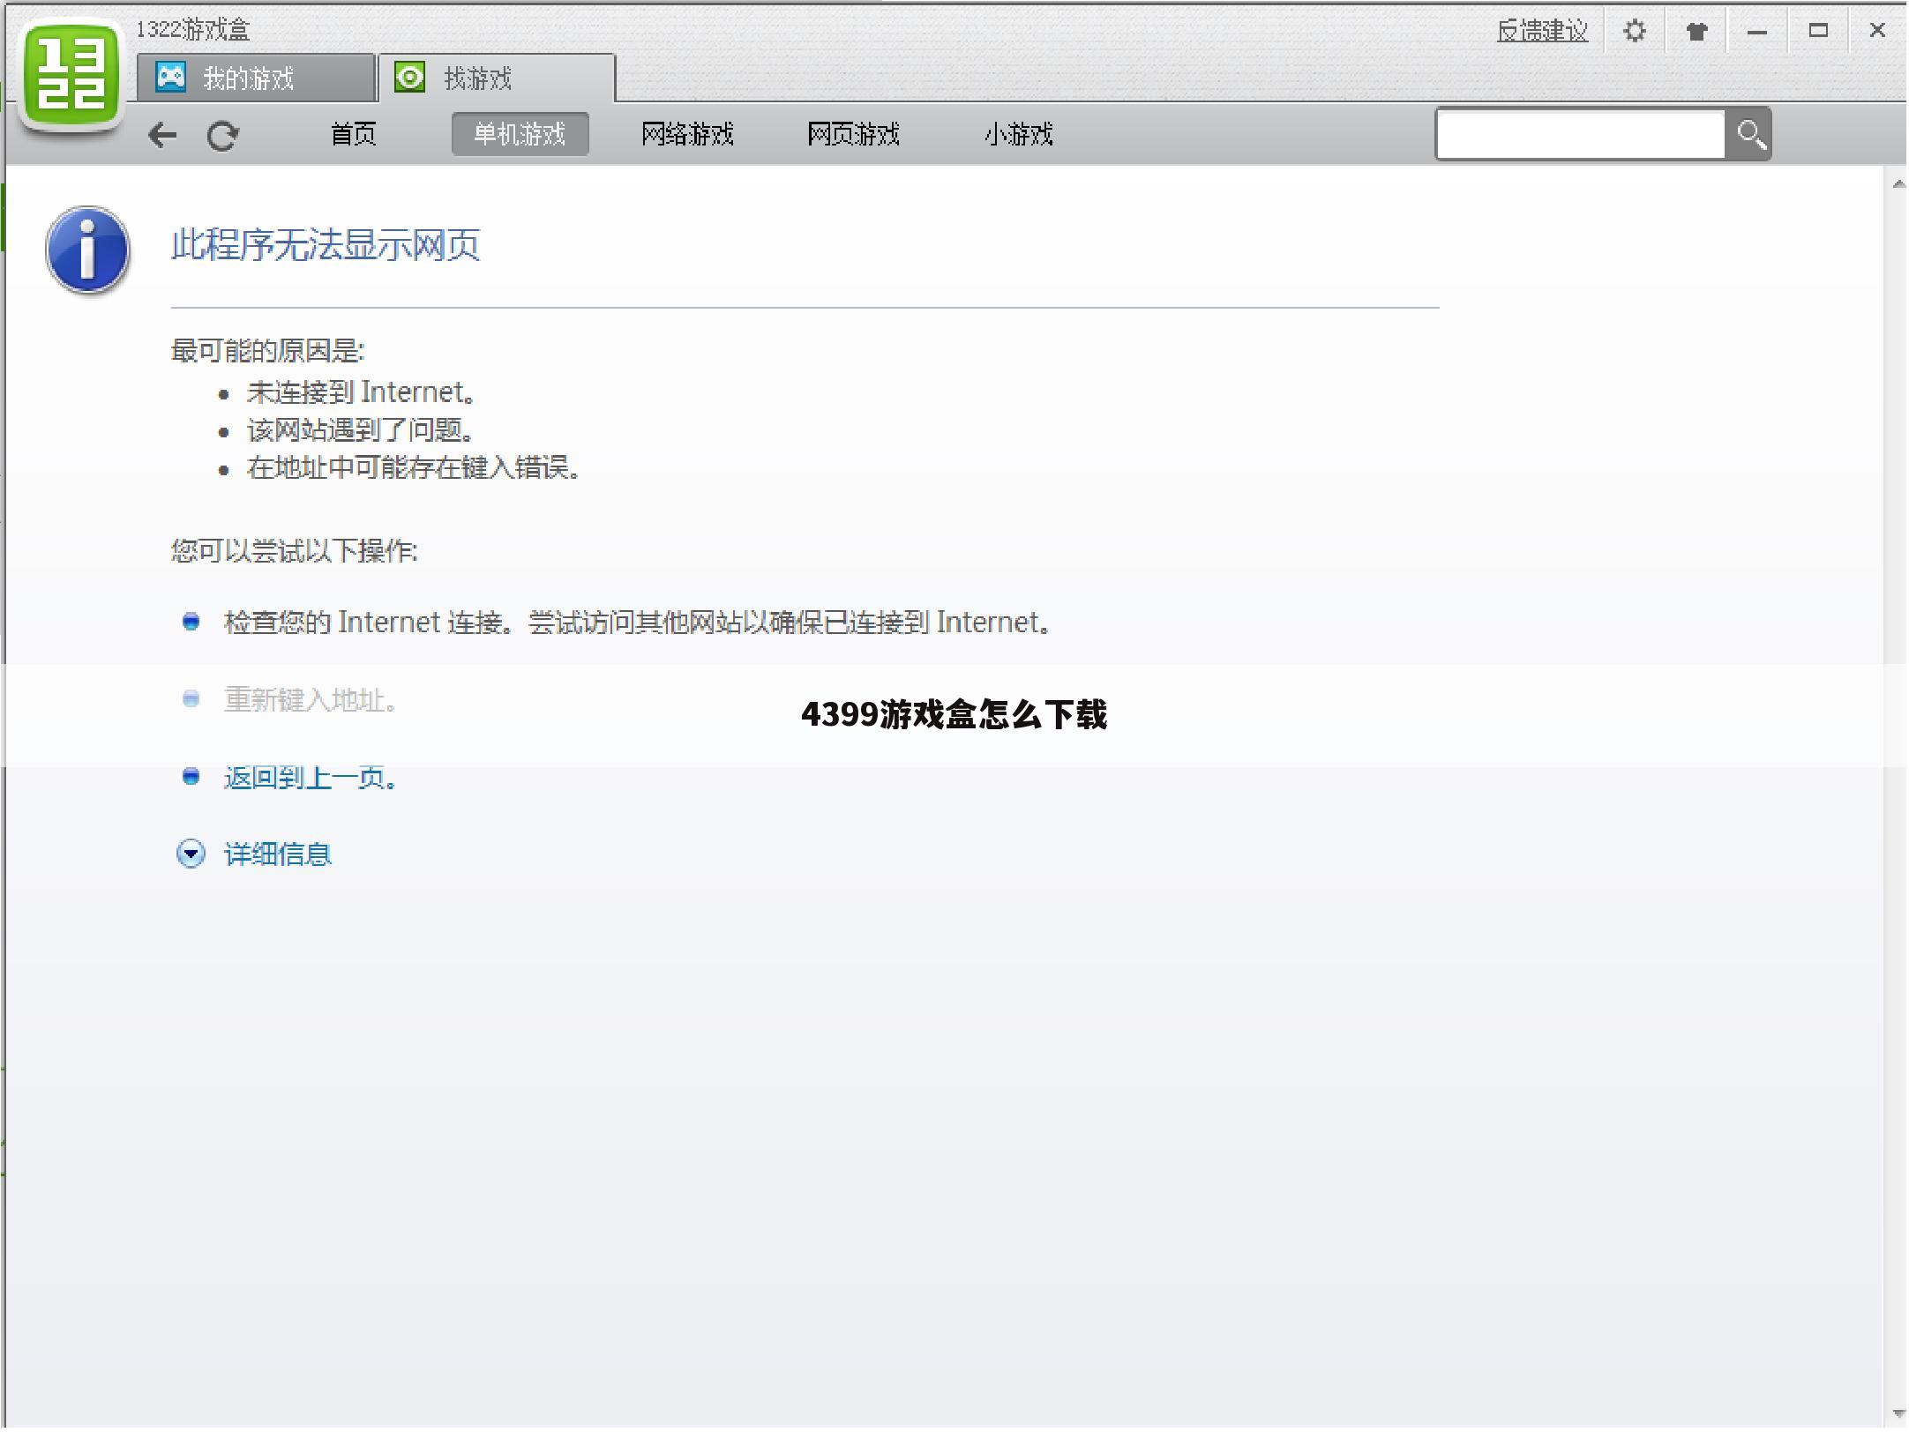Maximize the 1322游戏盒 window
This screenshot has width=1909, height=1432.
pyautogui.click(x=1817, y=31)
